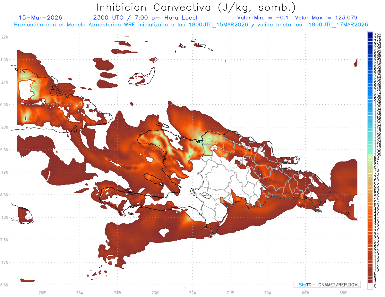Click the colorbar label '40'

point(376,222)
